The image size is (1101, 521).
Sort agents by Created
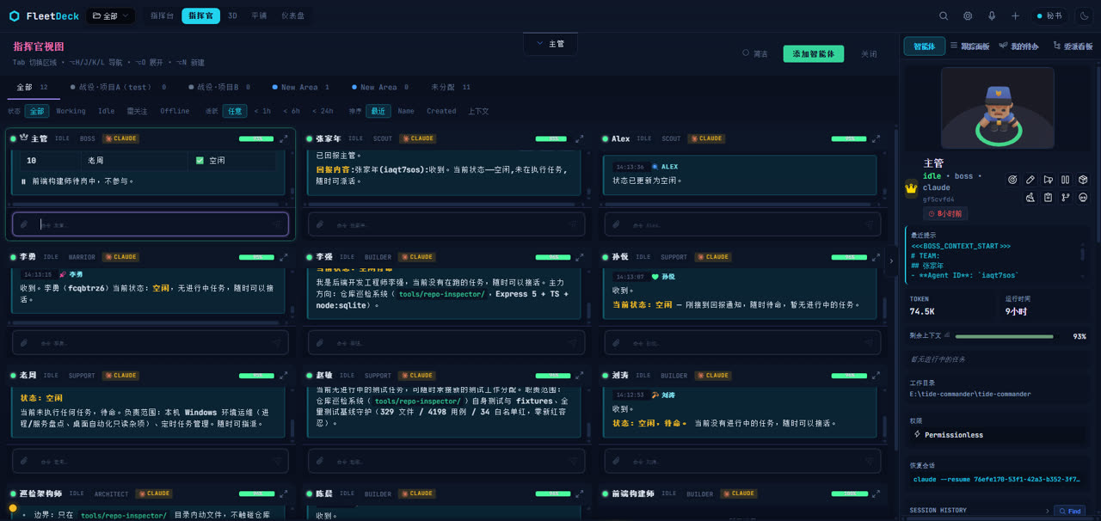[441, 111]
